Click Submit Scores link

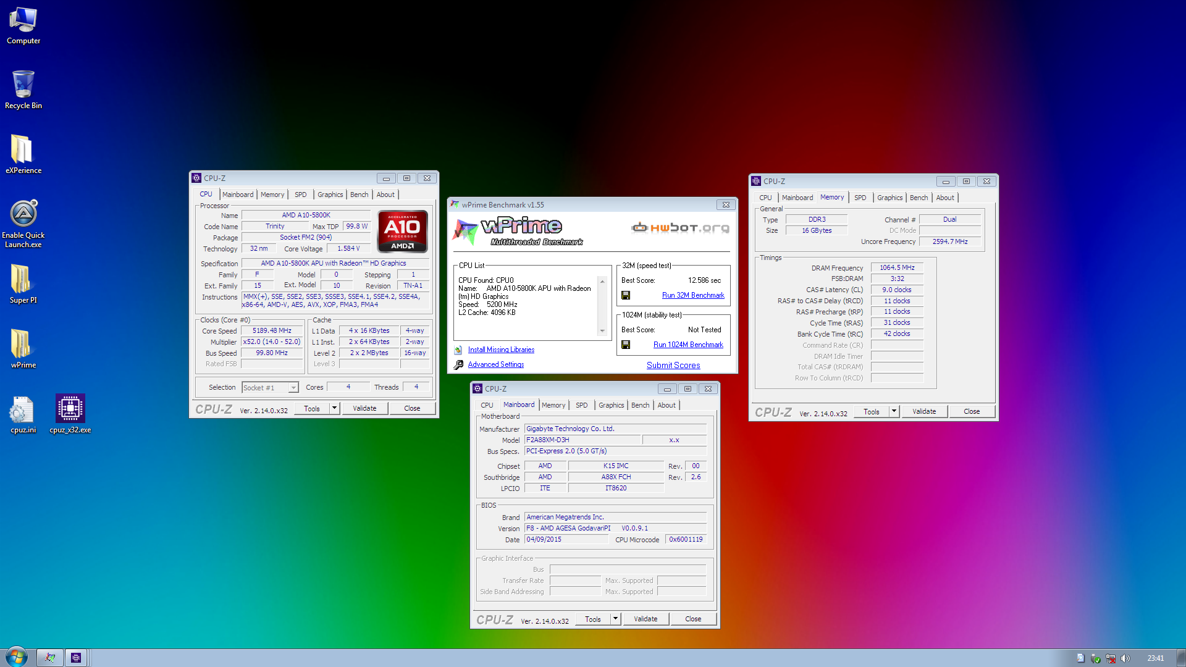pos(673,365)
